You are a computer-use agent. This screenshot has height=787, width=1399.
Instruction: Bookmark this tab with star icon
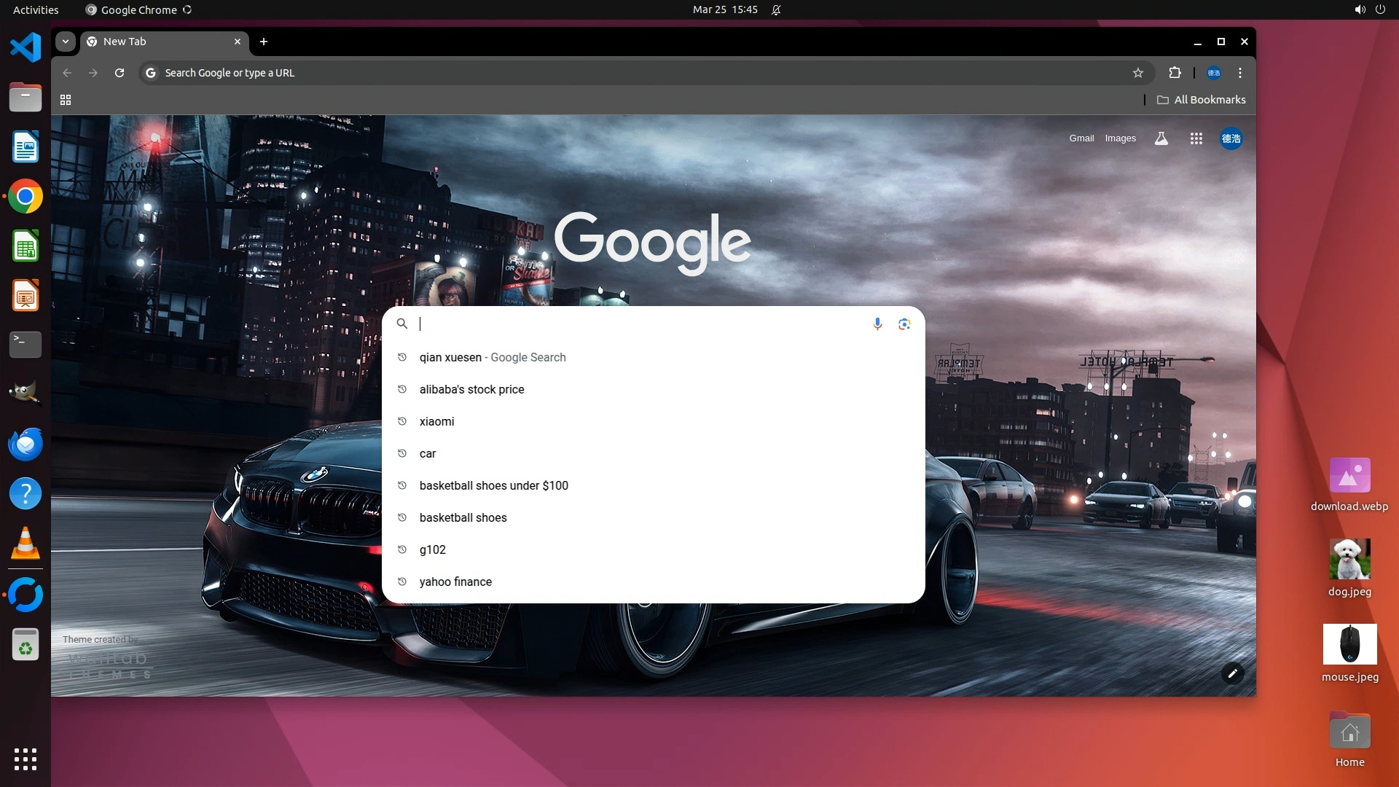pyautogui.click(x=1138, y=73)
